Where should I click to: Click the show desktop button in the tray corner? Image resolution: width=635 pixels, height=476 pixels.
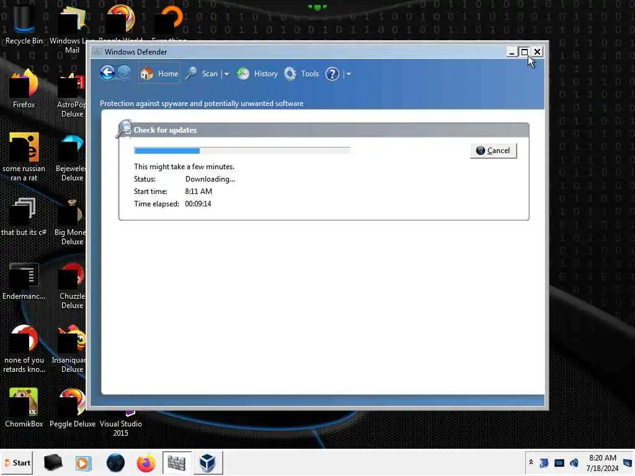628,462
